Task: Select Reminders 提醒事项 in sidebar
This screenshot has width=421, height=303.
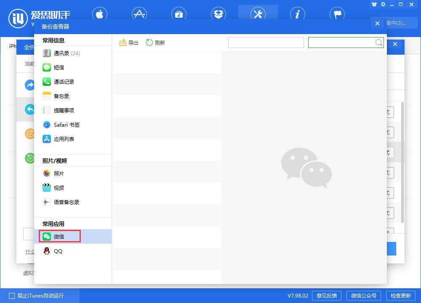Action: tap(73, 110)
